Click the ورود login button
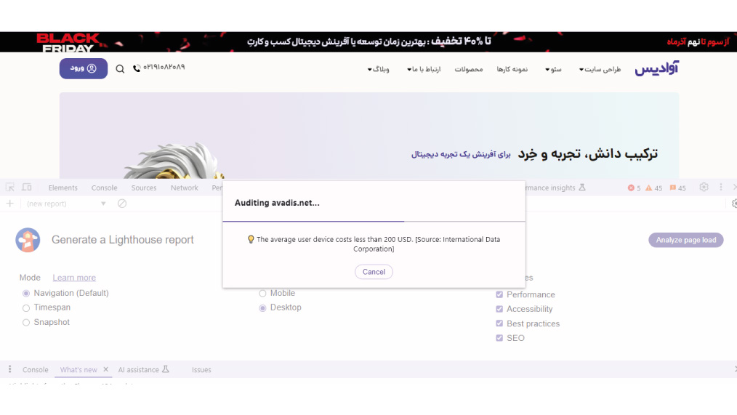 pos(83,68)
